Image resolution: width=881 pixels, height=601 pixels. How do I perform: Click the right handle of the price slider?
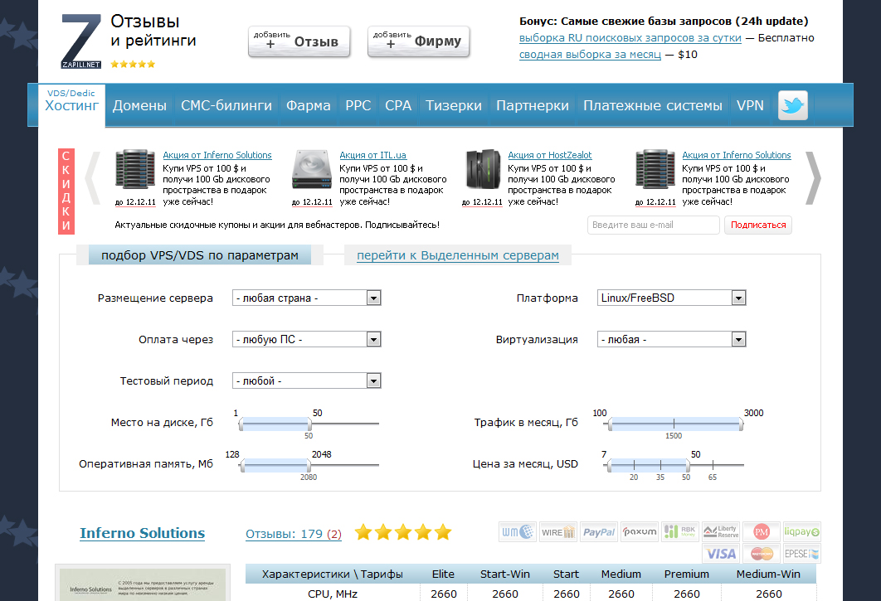(x=686, y=464)
